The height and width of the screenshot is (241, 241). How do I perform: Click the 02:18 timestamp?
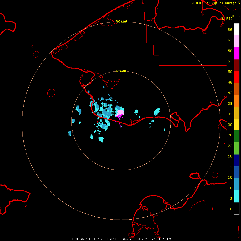165,239
